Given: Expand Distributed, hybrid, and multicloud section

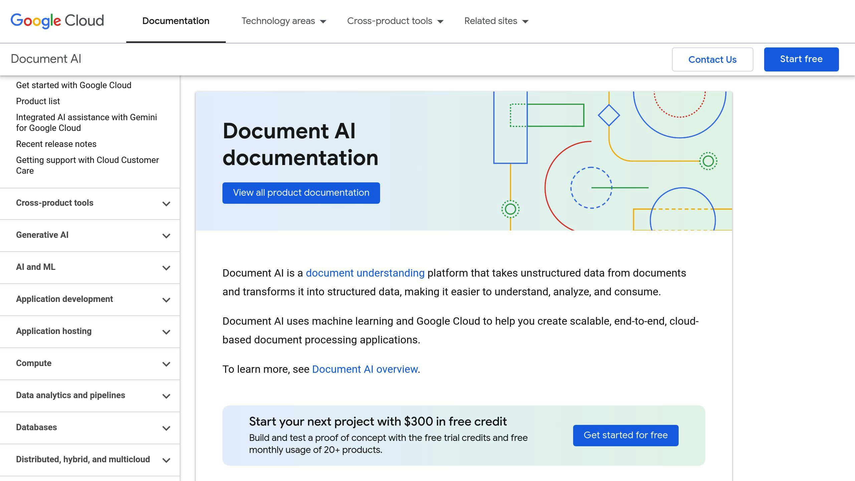Looking at the screenshot, I should (x=90, y=460).
